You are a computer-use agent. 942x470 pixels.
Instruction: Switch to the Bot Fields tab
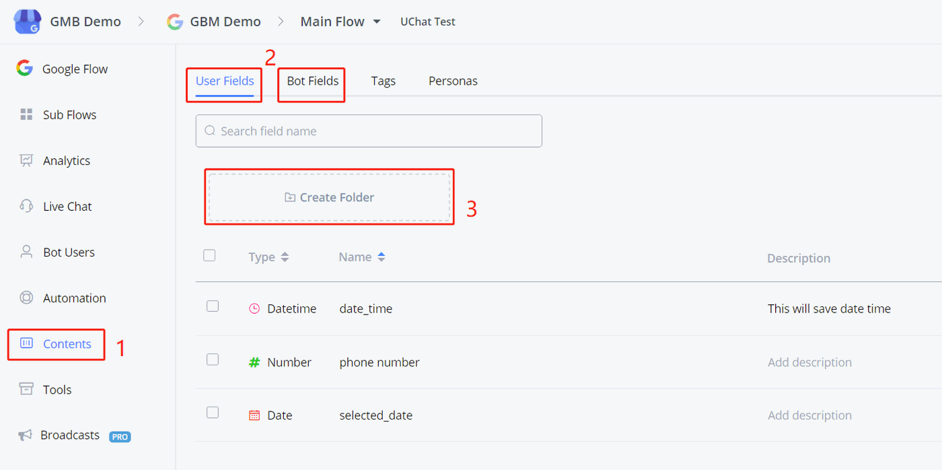pos(312,81)
